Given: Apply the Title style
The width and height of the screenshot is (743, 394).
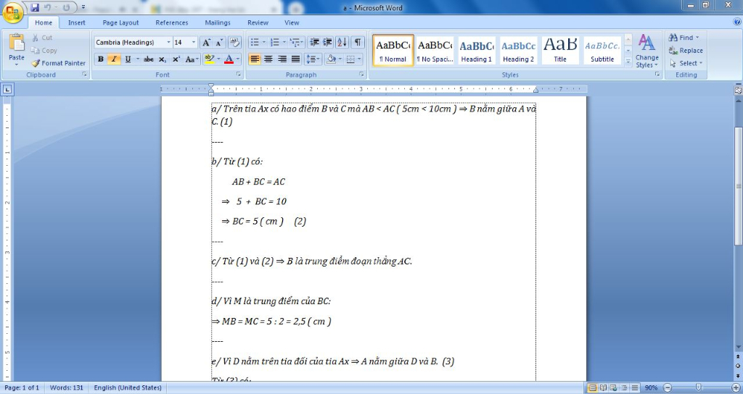Looking at the screenshot, I should click(x=560, y=50).
